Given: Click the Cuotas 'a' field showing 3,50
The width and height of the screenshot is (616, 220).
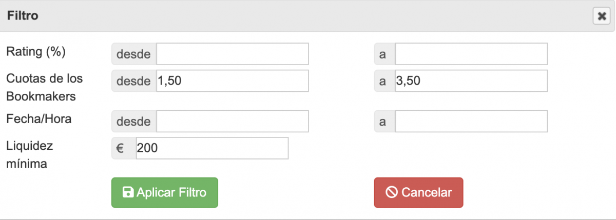Looking at the screenshot, I should pos(471,81).
